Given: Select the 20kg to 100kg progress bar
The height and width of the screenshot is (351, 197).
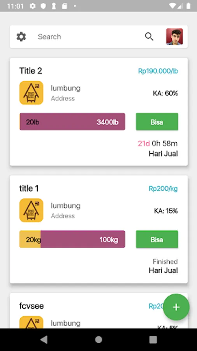Looking at the screenshot, I should tap(72, 239).
